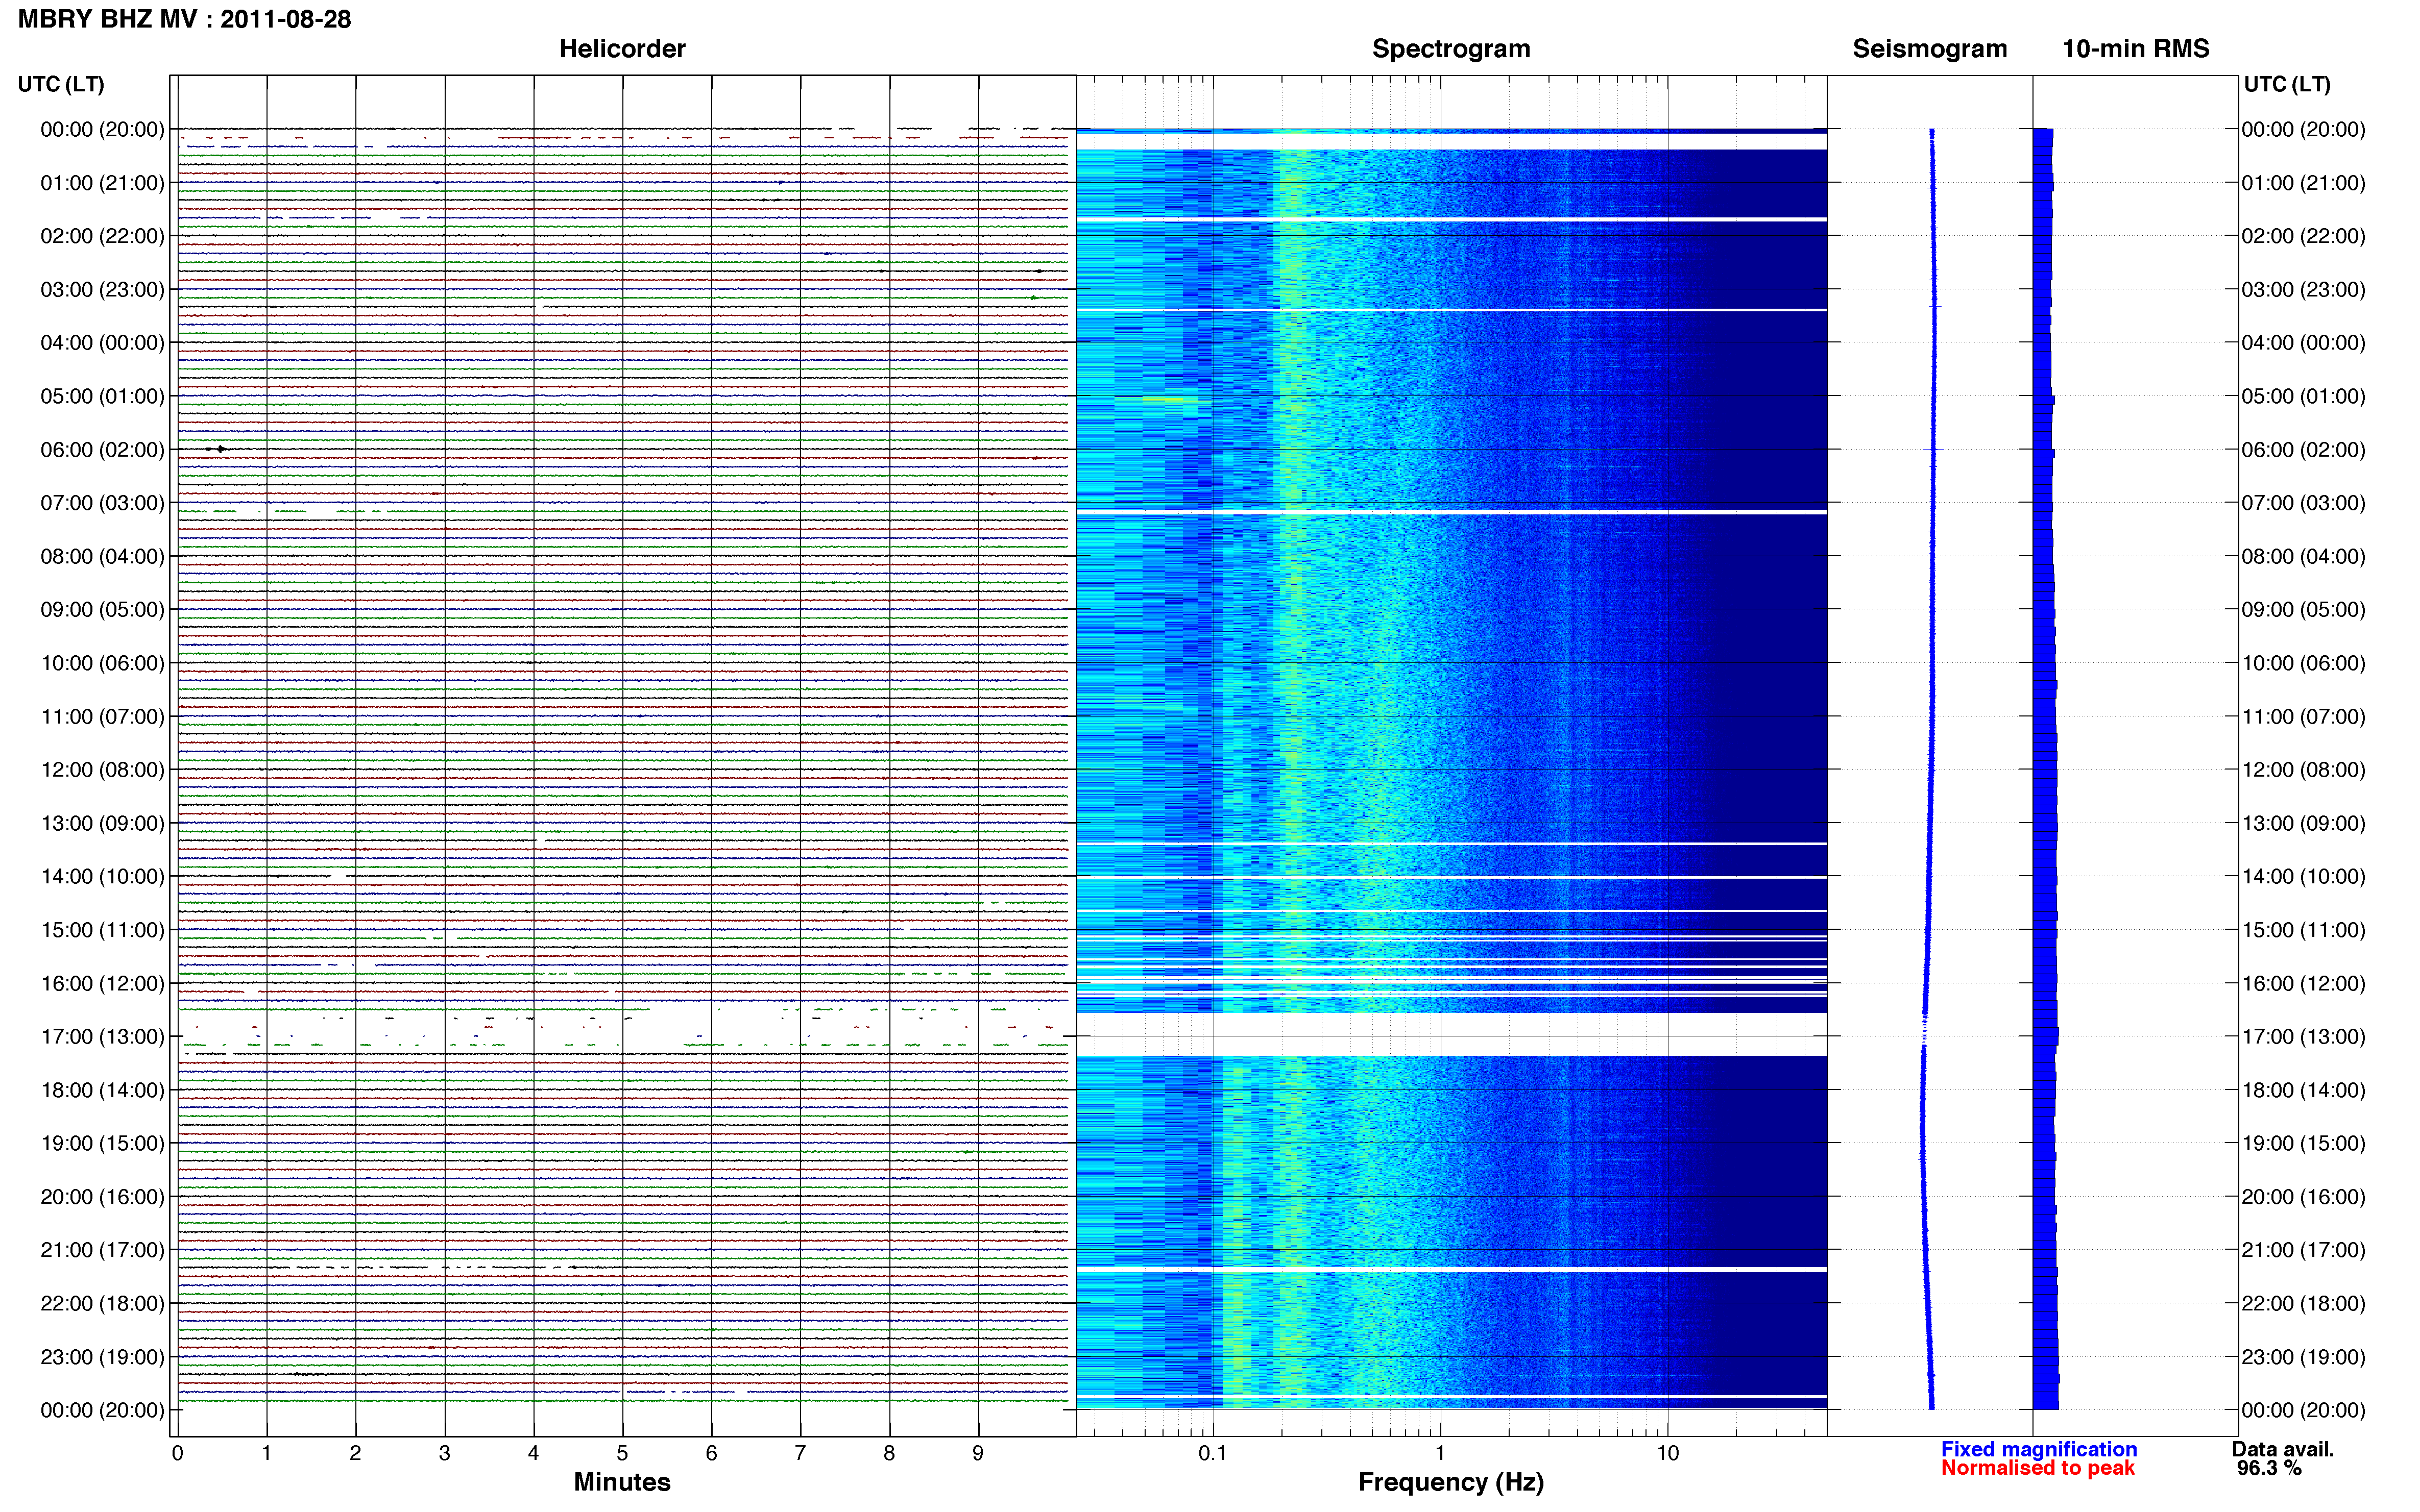Click the left 05:00 (01:00) time label

pyautogui.click(x=102, y=396)
